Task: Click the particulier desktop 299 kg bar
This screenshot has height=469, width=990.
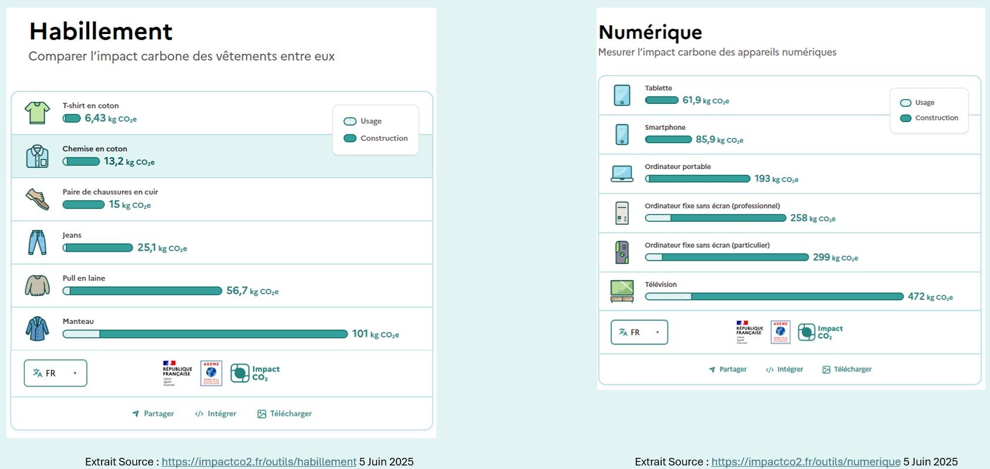Action: pyautogui.click(x=727, y=257)
